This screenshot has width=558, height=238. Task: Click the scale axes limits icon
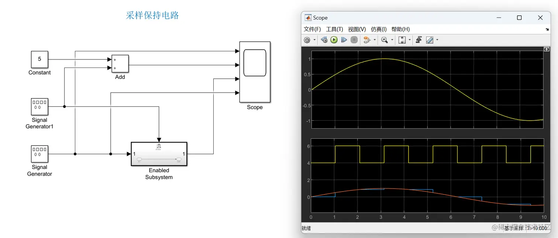tap(402, 40)
